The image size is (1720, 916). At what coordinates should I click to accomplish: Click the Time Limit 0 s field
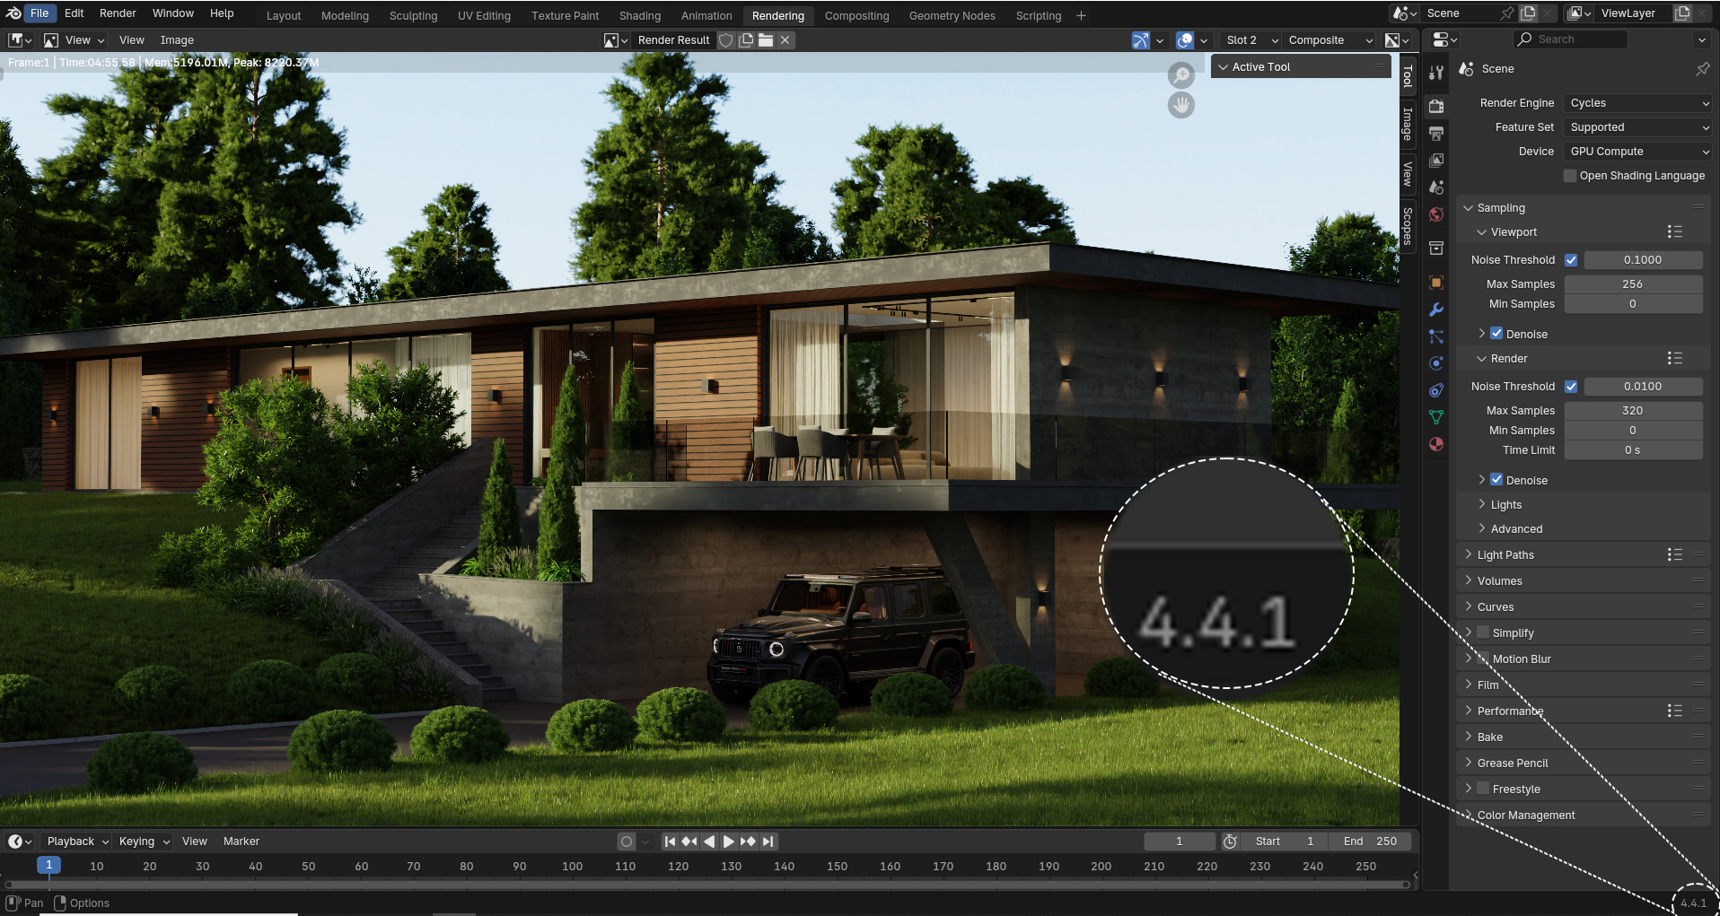click(x=1633, y=450)
